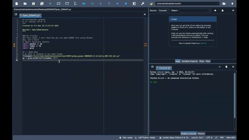Click the Mem 83% status
Screen dimensions: 249x140
pyautogui.click(x=231, y=138)
